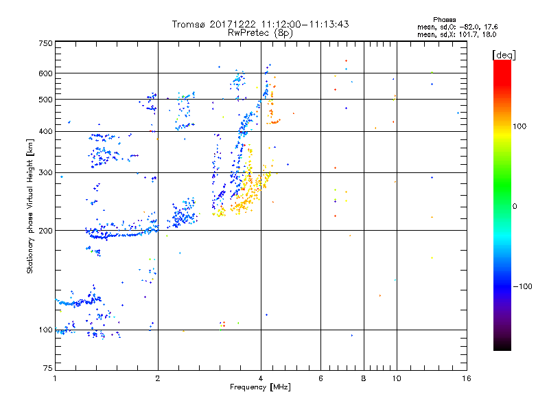Click the colorbar tick label '100'
This screenshot has width=549, height=412.
pos(519,126)
